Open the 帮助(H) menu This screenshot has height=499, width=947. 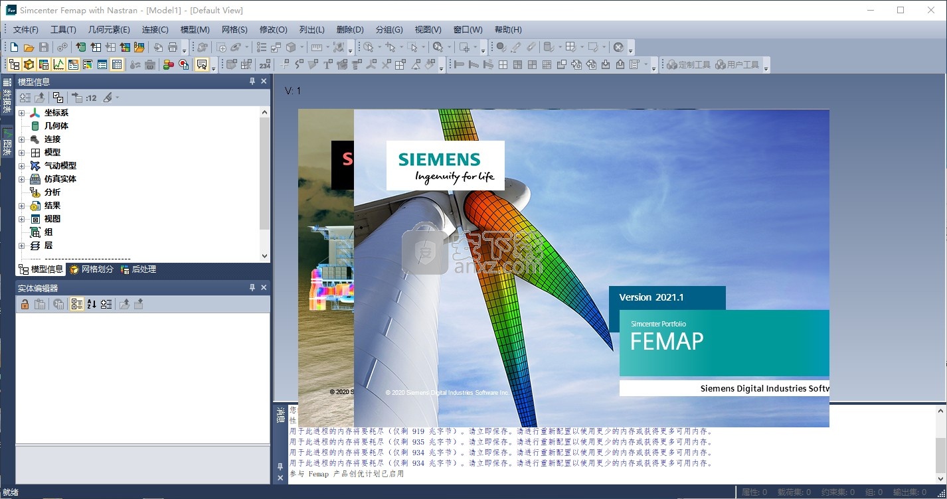(508, 30)
